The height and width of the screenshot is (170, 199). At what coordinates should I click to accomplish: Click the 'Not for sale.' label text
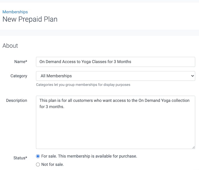coord(53,164)
